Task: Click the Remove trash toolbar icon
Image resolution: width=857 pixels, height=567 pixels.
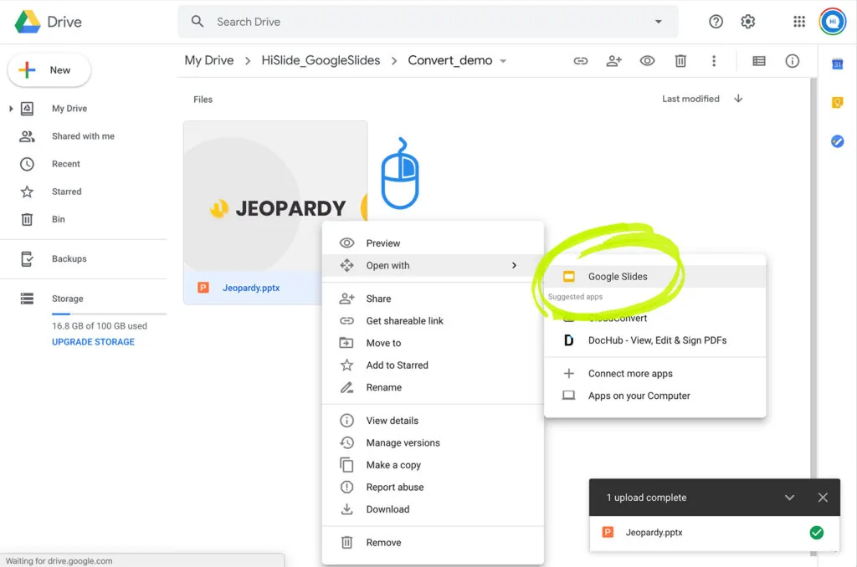Action: [680, 61]
